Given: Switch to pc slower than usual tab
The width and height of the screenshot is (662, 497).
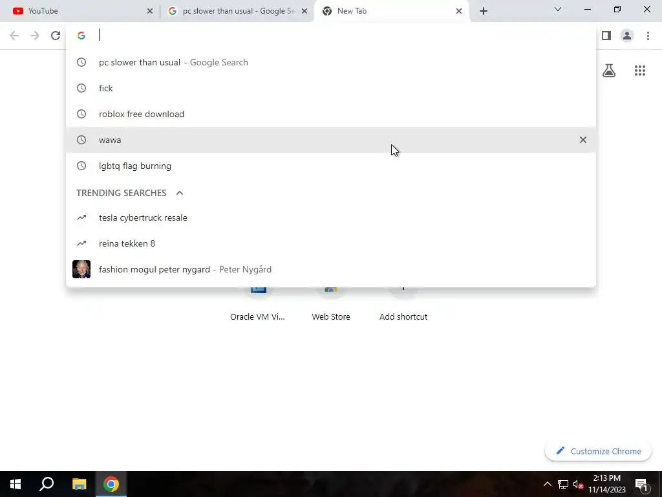Looking at the screenshot, I should click(237, 11).
